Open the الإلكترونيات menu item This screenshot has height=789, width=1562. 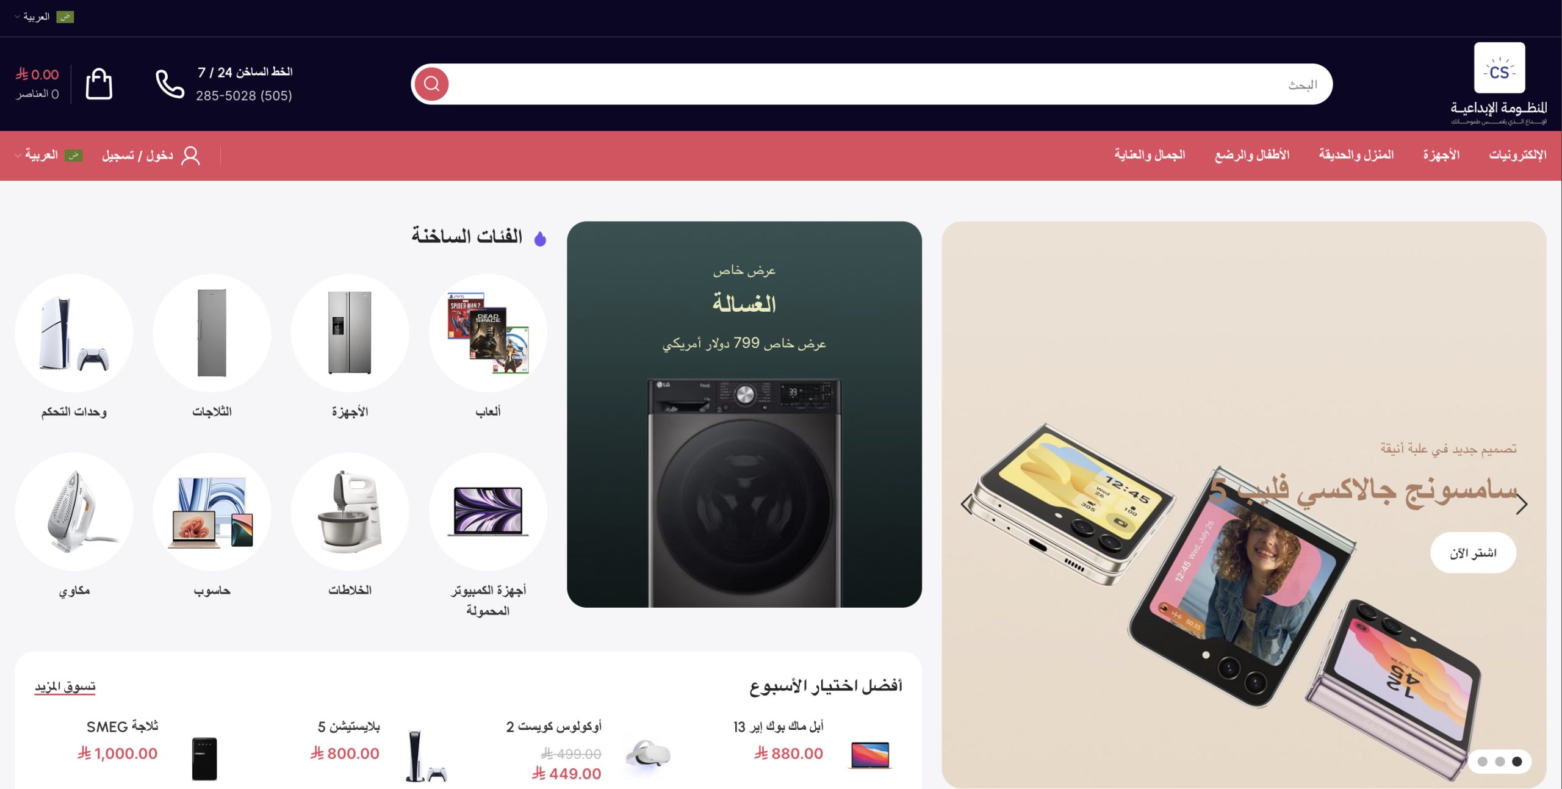[1517, 155]
